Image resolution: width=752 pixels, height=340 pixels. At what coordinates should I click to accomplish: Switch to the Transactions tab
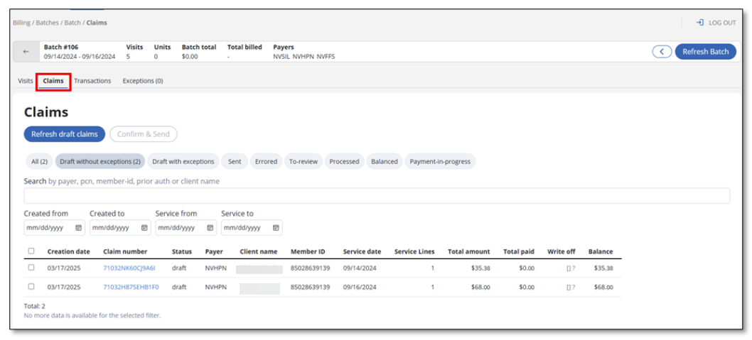point(92,81)
